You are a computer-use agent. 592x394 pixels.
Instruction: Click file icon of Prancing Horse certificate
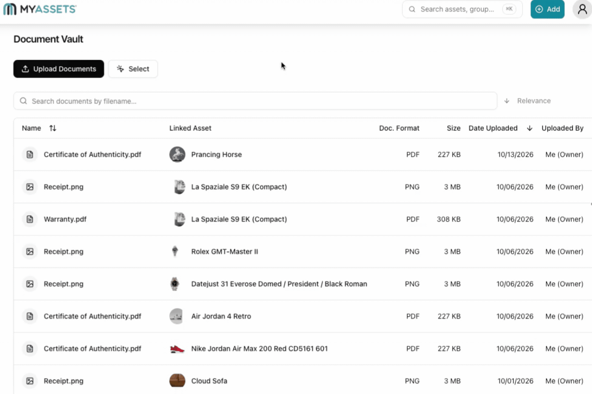30,155
